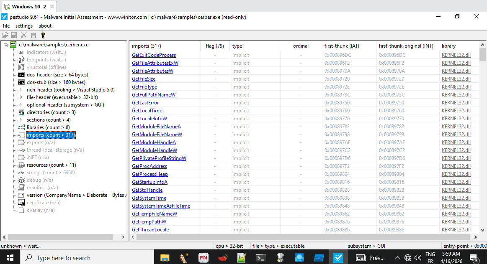The height and width of the screenshot is (264, 487).
Task: Expand the rich-header tree node
Action: tap(21, 90)
